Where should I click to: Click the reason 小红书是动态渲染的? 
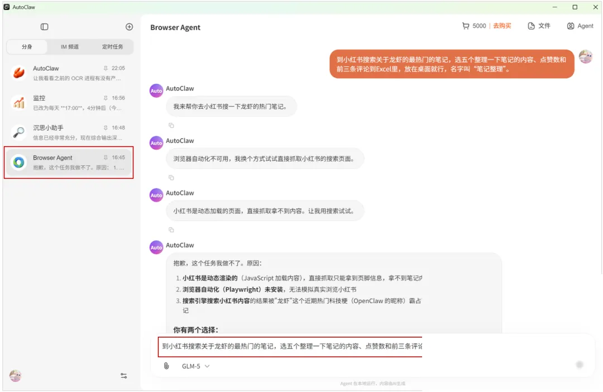coord(210,278)
